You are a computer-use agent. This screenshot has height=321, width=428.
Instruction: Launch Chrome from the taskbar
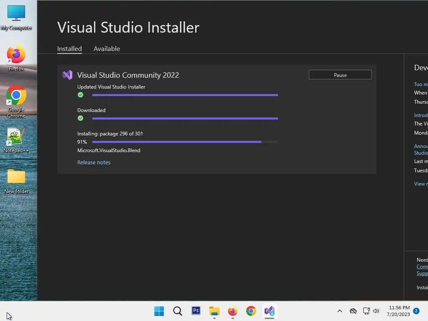[251, 311]
